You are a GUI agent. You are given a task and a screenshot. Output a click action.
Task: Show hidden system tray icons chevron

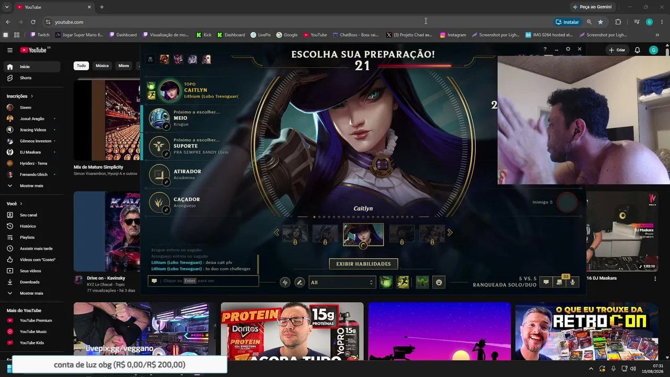tap(591, 369)
